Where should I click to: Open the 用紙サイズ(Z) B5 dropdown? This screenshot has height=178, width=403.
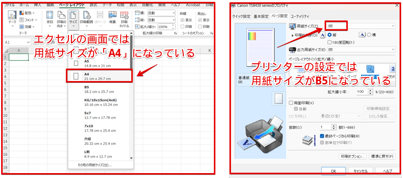[x=361, y=26]
